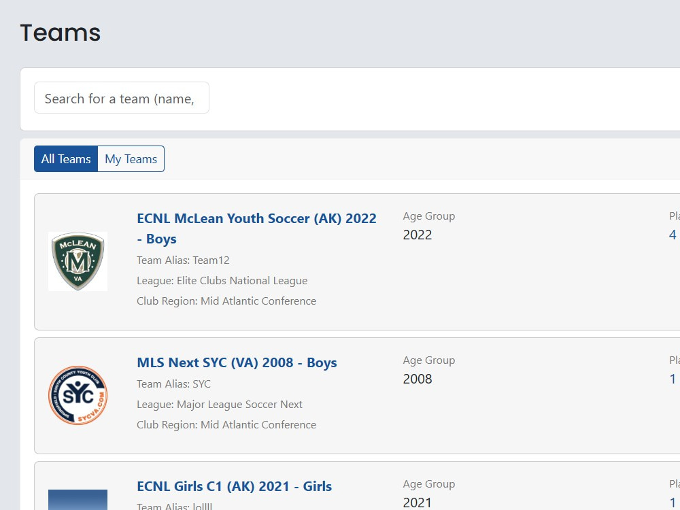Viewport: 680px width, 510px height.
Task: Click player count 4 for the McLean team
Action: click(x=673, y=235)
